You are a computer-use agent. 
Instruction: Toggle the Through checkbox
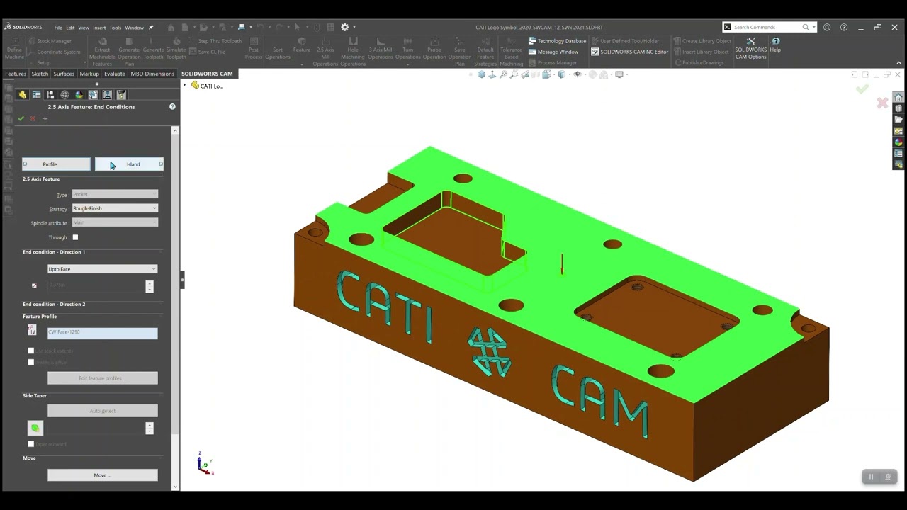[x=75, y=237]
